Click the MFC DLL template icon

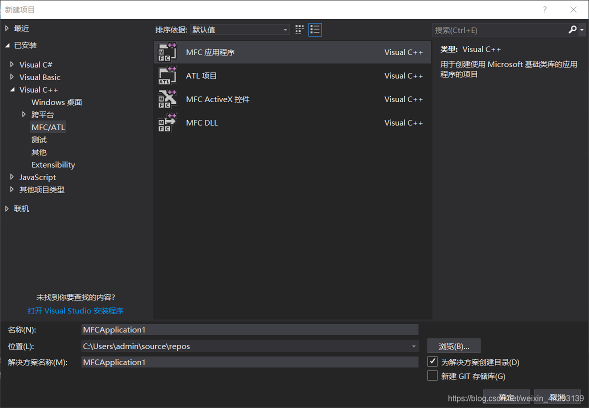pyautogui.click(x=167, y=123)
